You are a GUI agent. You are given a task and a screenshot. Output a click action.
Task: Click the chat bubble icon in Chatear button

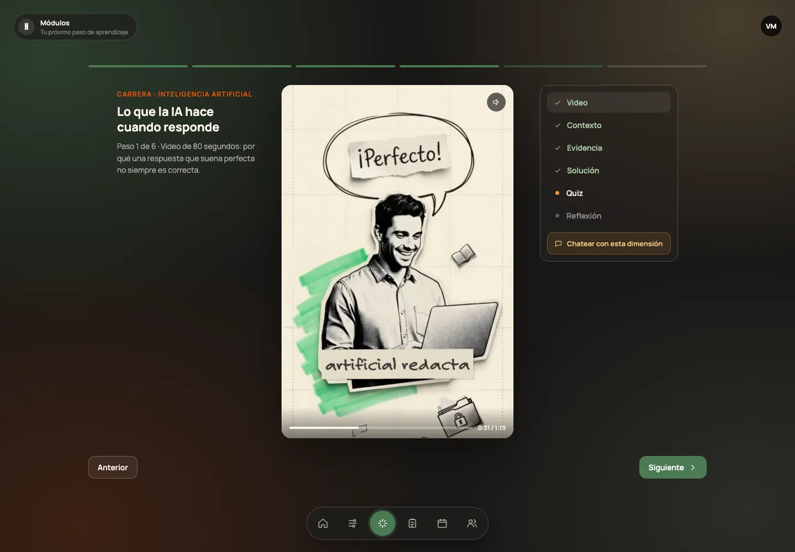(558, 243)
